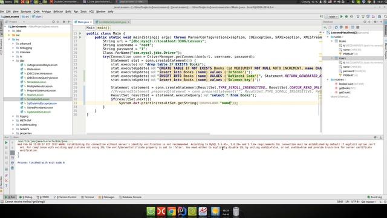Click the green anchor icon in the dock
Image resolution: width=387 pixels, height=218 pixels.
tap(151, 211)
